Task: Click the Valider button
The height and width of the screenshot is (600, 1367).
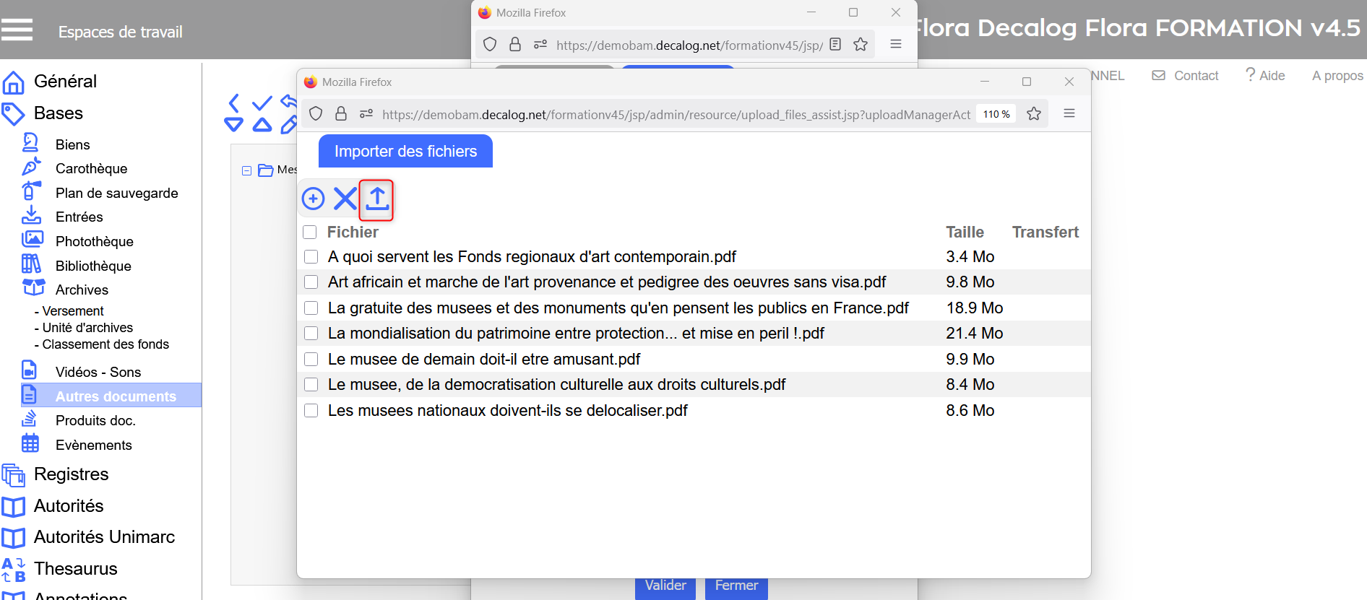Action: (665, 586)
